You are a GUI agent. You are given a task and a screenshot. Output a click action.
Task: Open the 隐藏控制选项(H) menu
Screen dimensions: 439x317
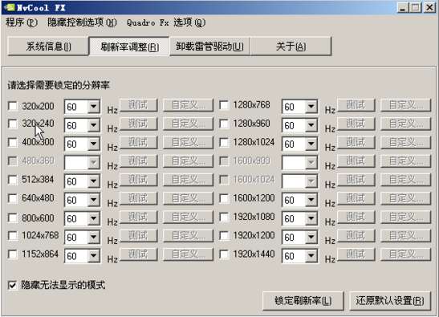pyautogui.click(x=82, y=22)
